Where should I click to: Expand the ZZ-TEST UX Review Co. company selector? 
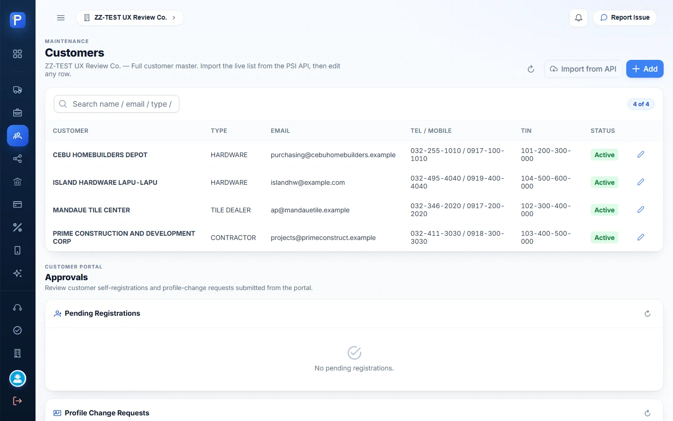point(130,18)
